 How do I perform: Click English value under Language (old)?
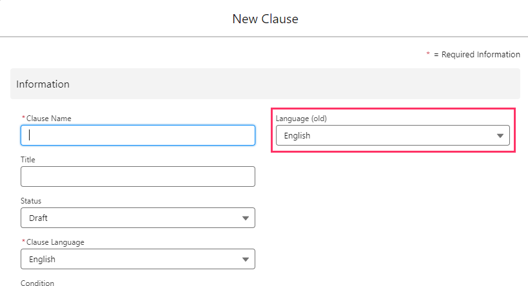point(297,136)
